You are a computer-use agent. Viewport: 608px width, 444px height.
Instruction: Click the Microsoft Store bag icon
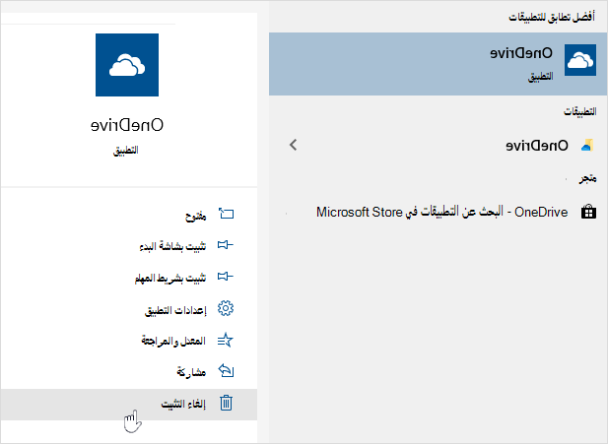[x=588, y=212]
